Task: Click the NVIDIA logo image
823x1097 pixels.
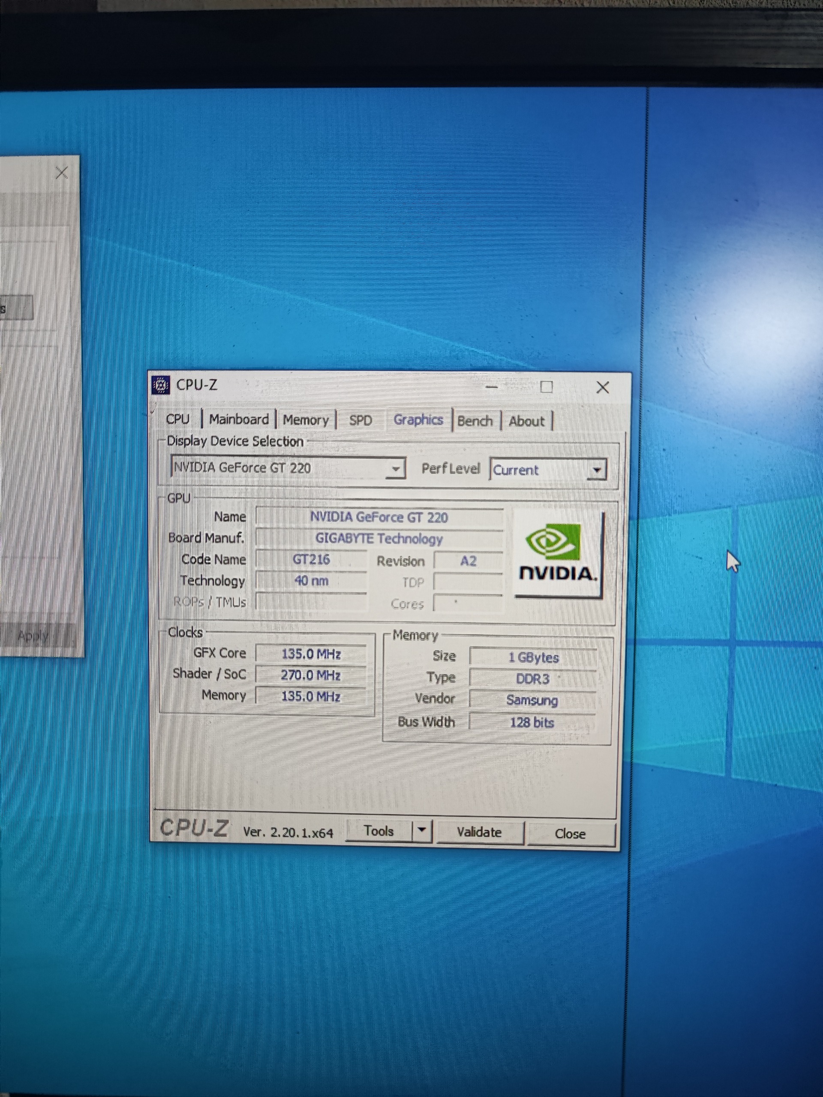Action: [558, 555]
